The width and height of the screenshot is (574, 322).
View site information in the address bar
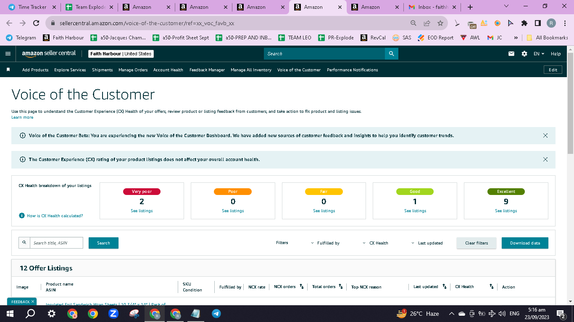coord(53,23)
